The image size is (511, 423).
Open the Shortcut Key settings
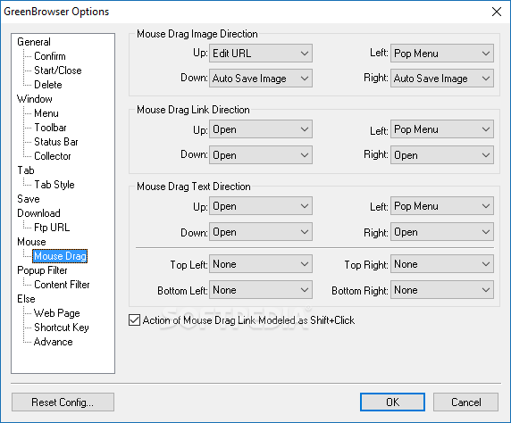(62, 328)
